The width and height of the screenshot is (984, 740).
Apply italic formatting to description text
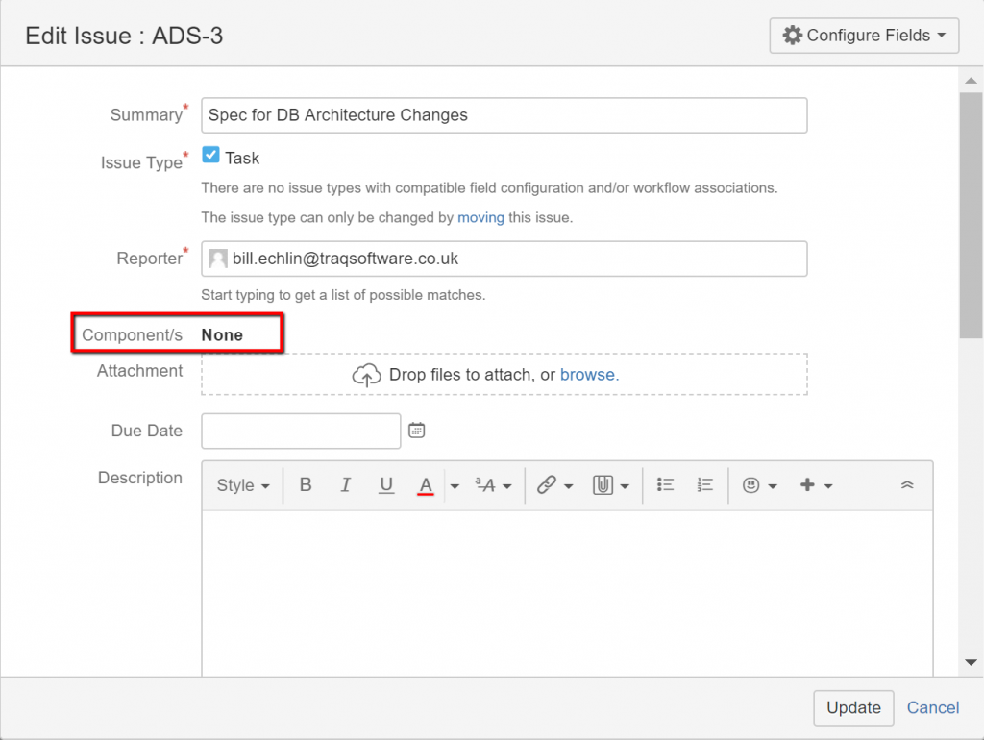(x=346, y=484)
